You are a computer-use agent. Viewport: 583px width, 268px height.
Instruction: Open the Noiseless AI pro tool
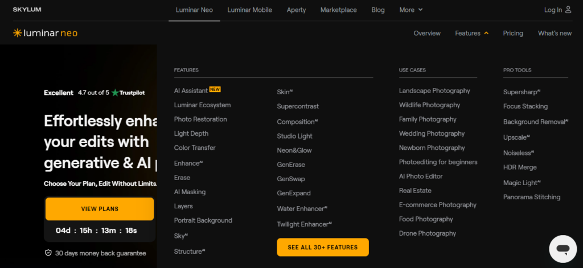coord(519,153)
